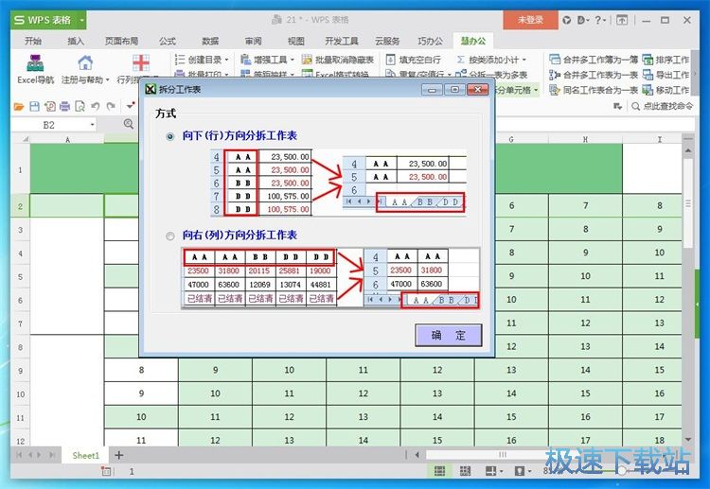Expand the 注册与帮助 dropdown arrow

pos(108,80)
